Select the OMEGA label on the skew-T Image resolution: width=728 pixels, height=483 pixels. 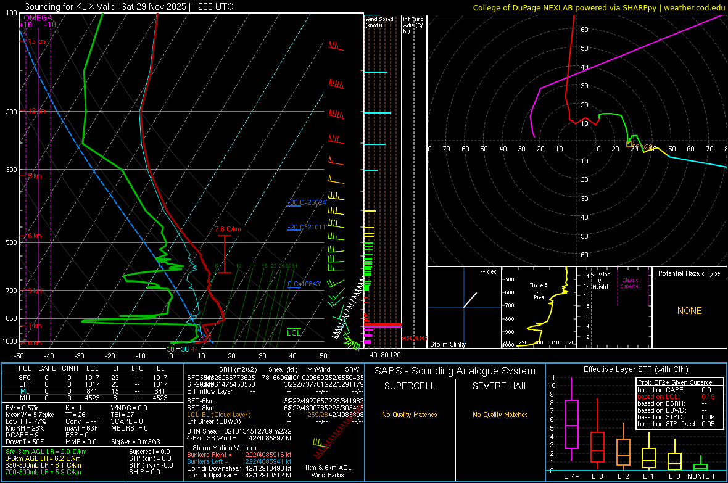tap(38, 18)
